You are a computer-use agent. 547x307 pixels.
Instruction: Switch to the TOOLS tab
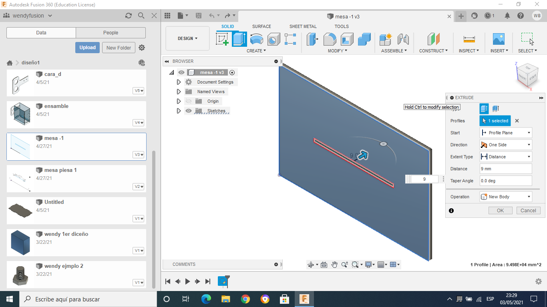(342, 26)
